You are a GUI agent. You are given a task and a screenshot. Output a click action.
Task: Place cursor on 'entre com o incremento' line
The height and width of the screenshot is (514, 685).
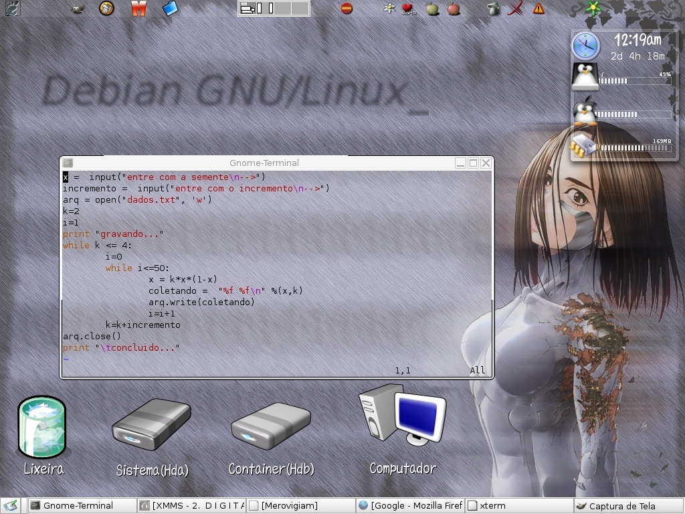click(x=196, y=188)
